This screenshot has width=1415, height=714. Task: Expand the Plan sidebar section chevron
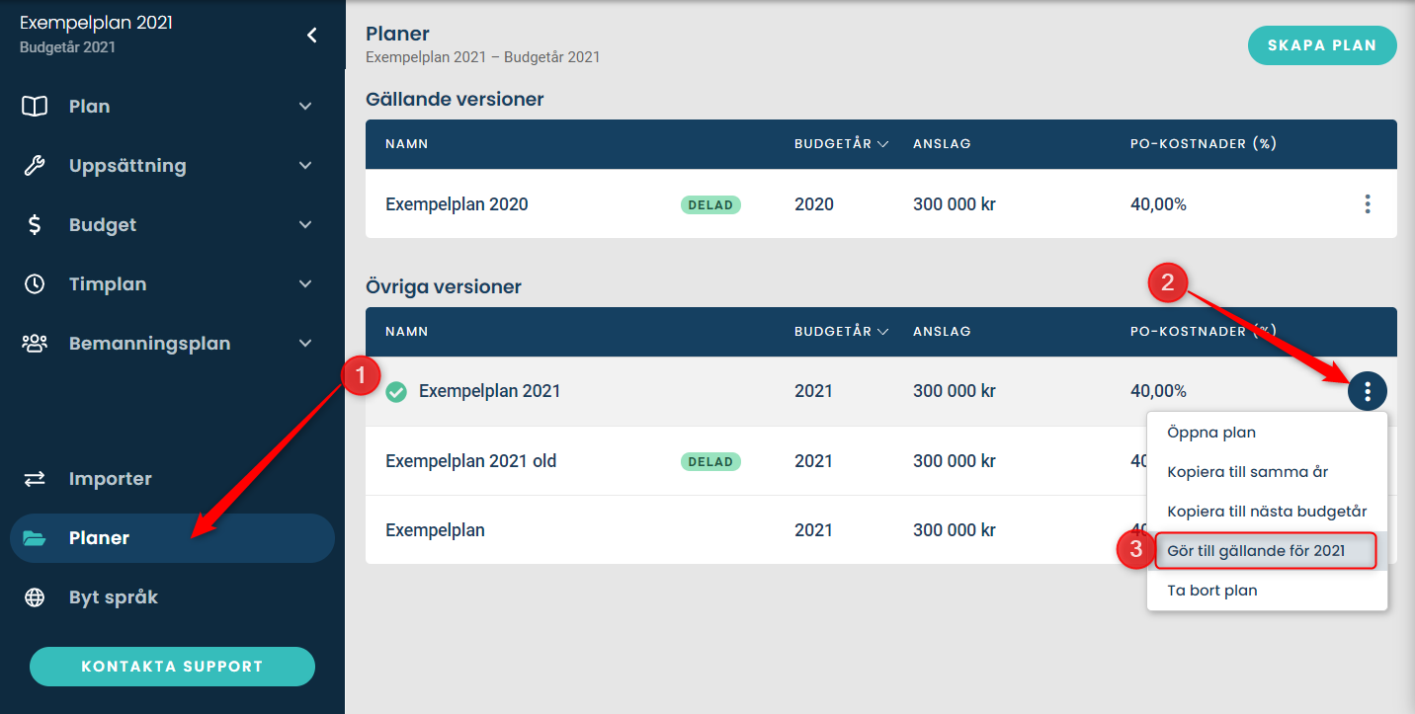(x=305, y=107)
